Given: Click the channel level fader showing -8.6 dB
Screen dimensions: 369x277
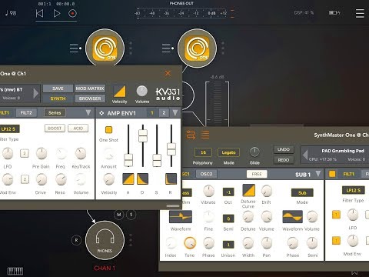Looking at the screenshot, I should tap(218, 103).
